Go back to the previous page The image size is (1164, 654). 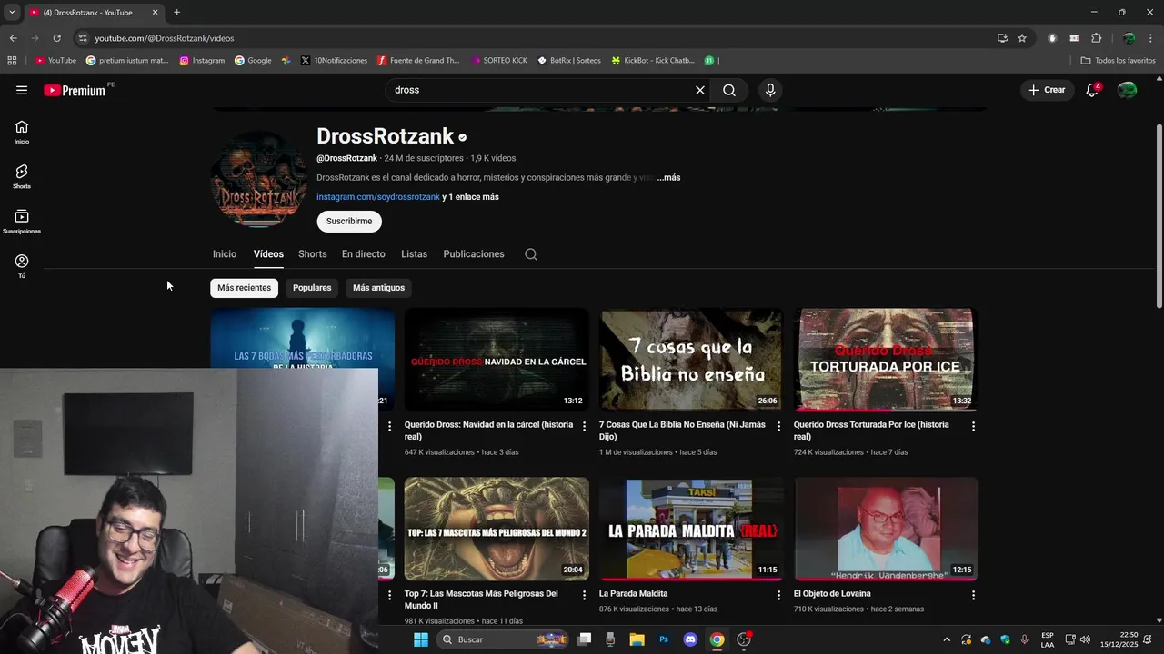pos(13,38)
